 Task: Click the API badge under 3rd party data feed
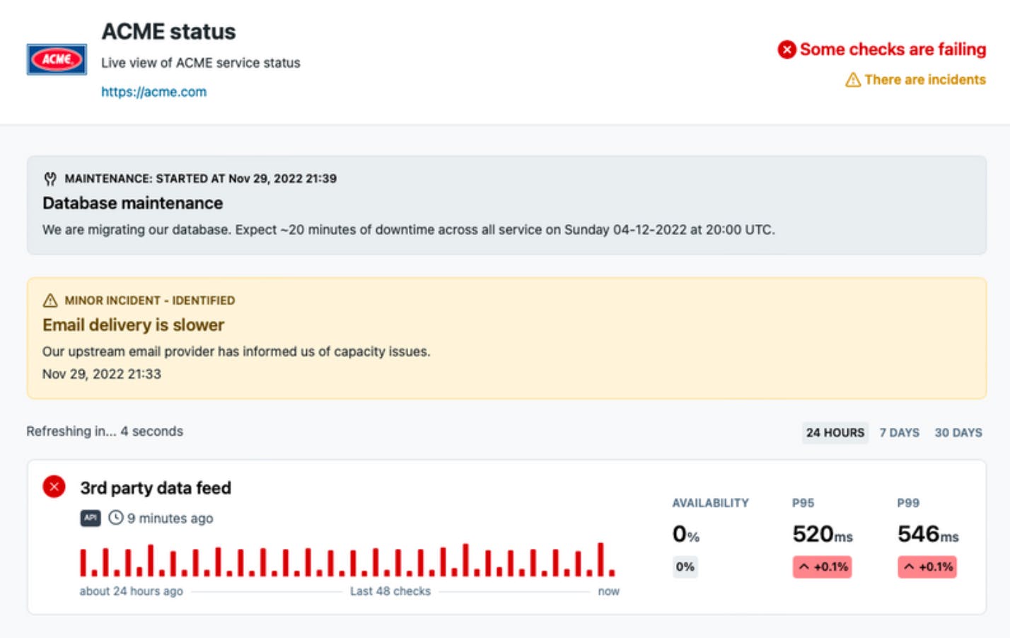(90, 518)
